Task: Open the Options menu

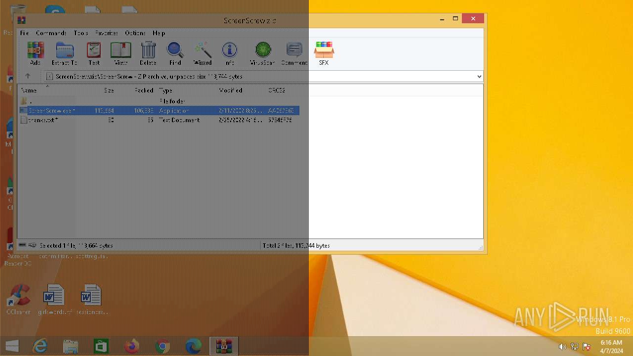Action: [135, 33]
